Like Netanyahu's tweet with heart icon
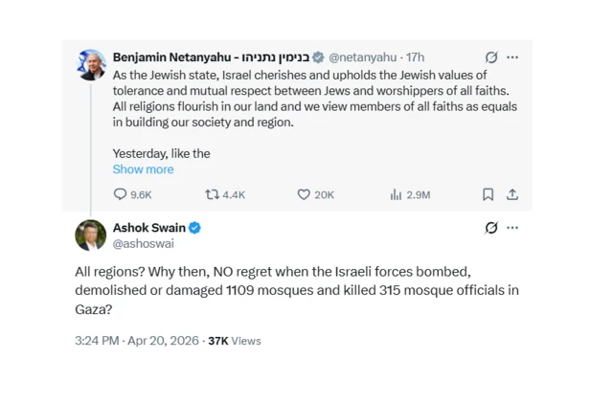The height and width of the screenshot is (404, 613). 304,194
